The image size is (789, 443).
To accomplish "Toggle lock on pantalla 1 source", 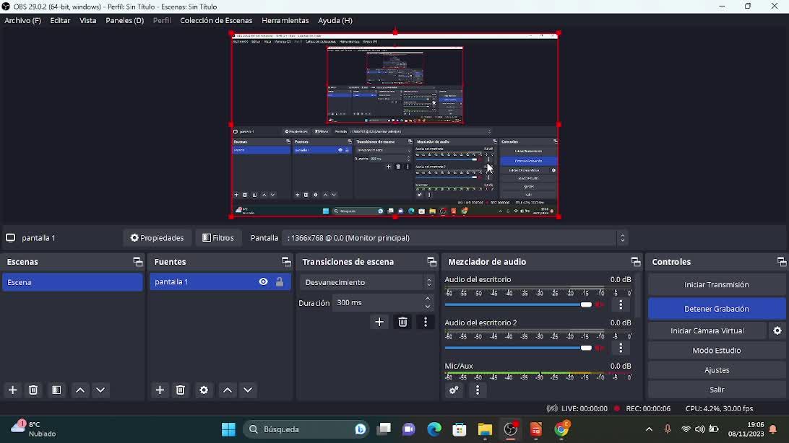I will coord(280,282).
